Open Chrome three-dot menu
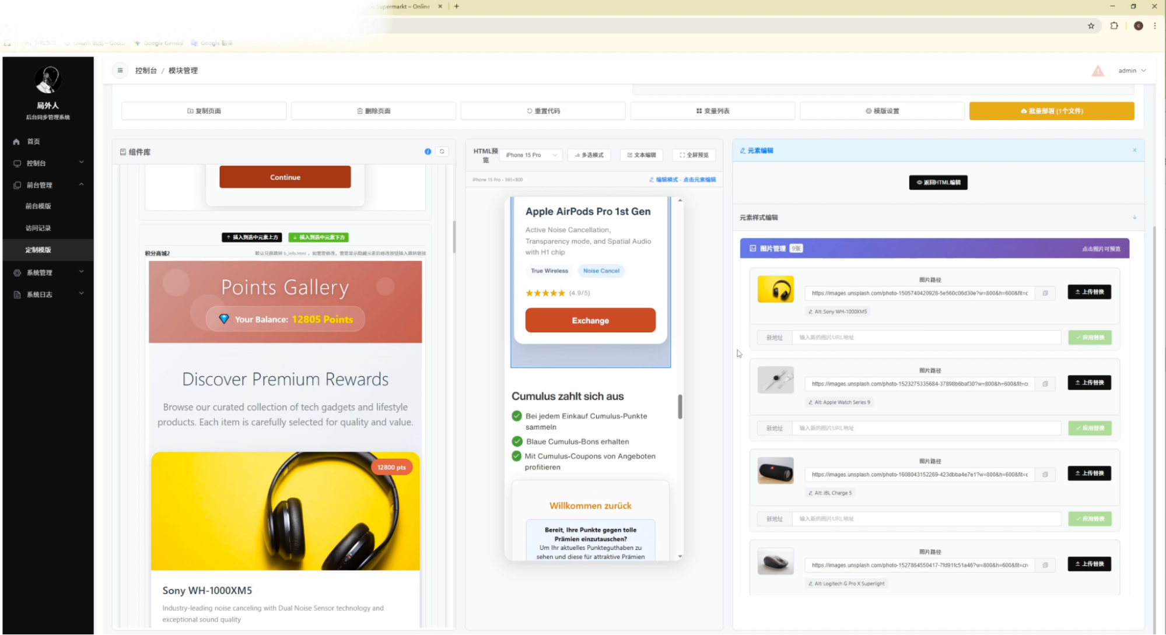 click(1155, 26)
